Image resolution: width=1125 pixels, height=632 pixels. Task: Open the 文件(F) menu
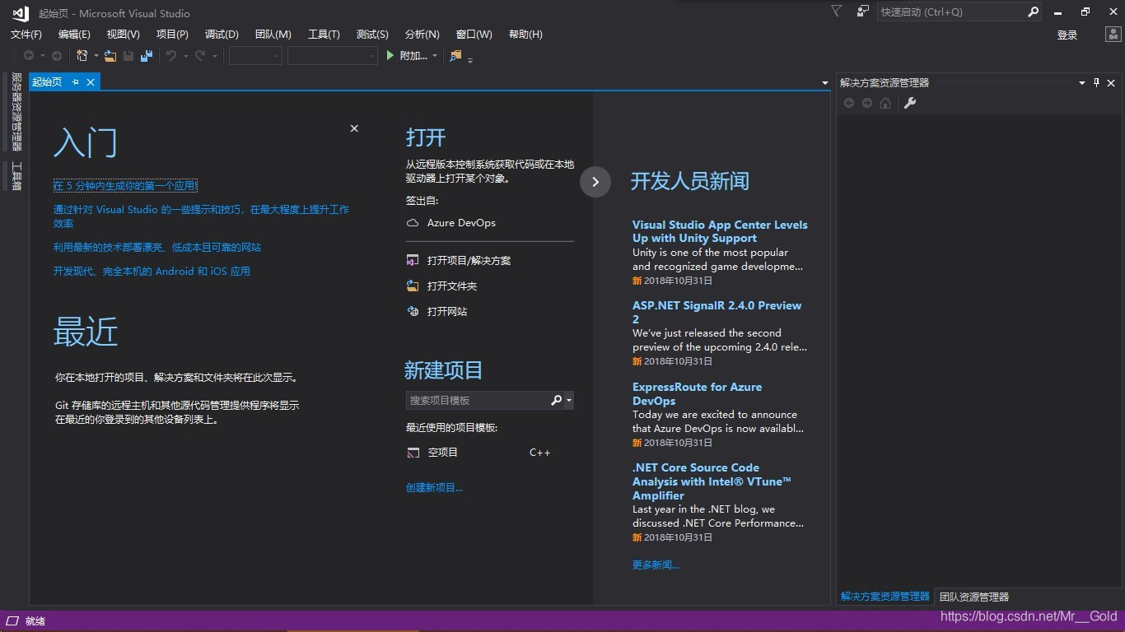[x=26, y=34]
